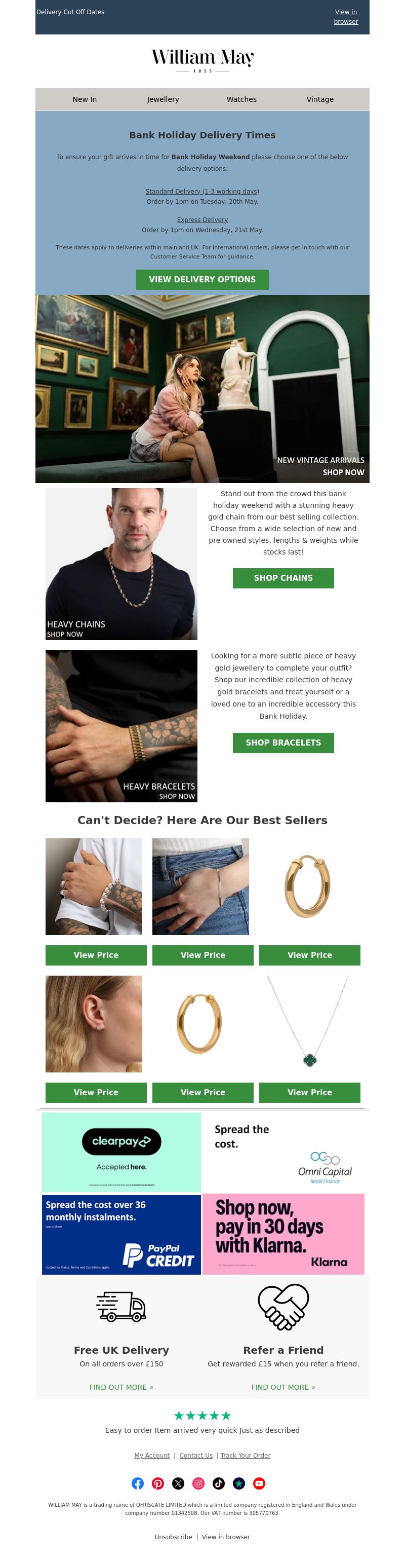Click the Unsubscribe link

pos(174,1537)
